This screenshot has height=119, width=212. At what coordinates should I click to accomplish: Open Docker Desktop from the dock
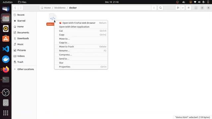tap(6, 59)
